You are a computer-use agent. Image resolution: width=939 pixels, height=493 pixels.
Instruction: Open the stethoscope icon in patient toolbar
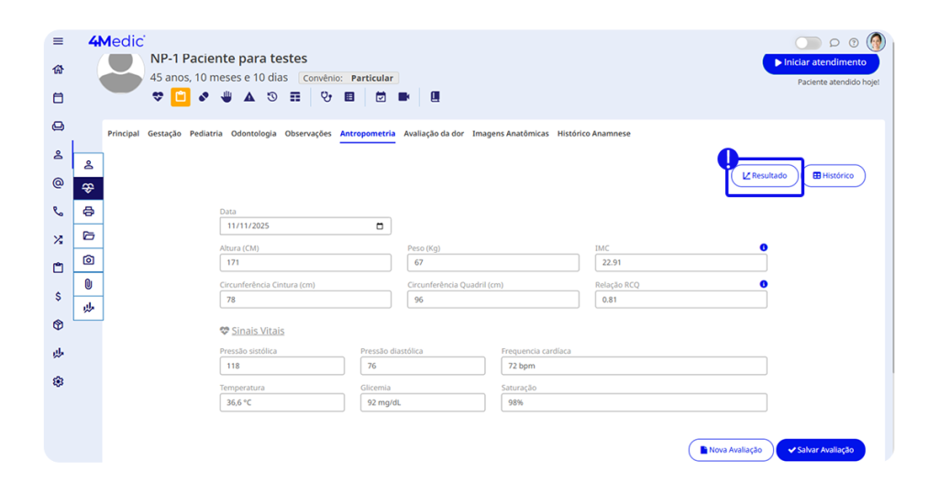(x=326, y=96)
